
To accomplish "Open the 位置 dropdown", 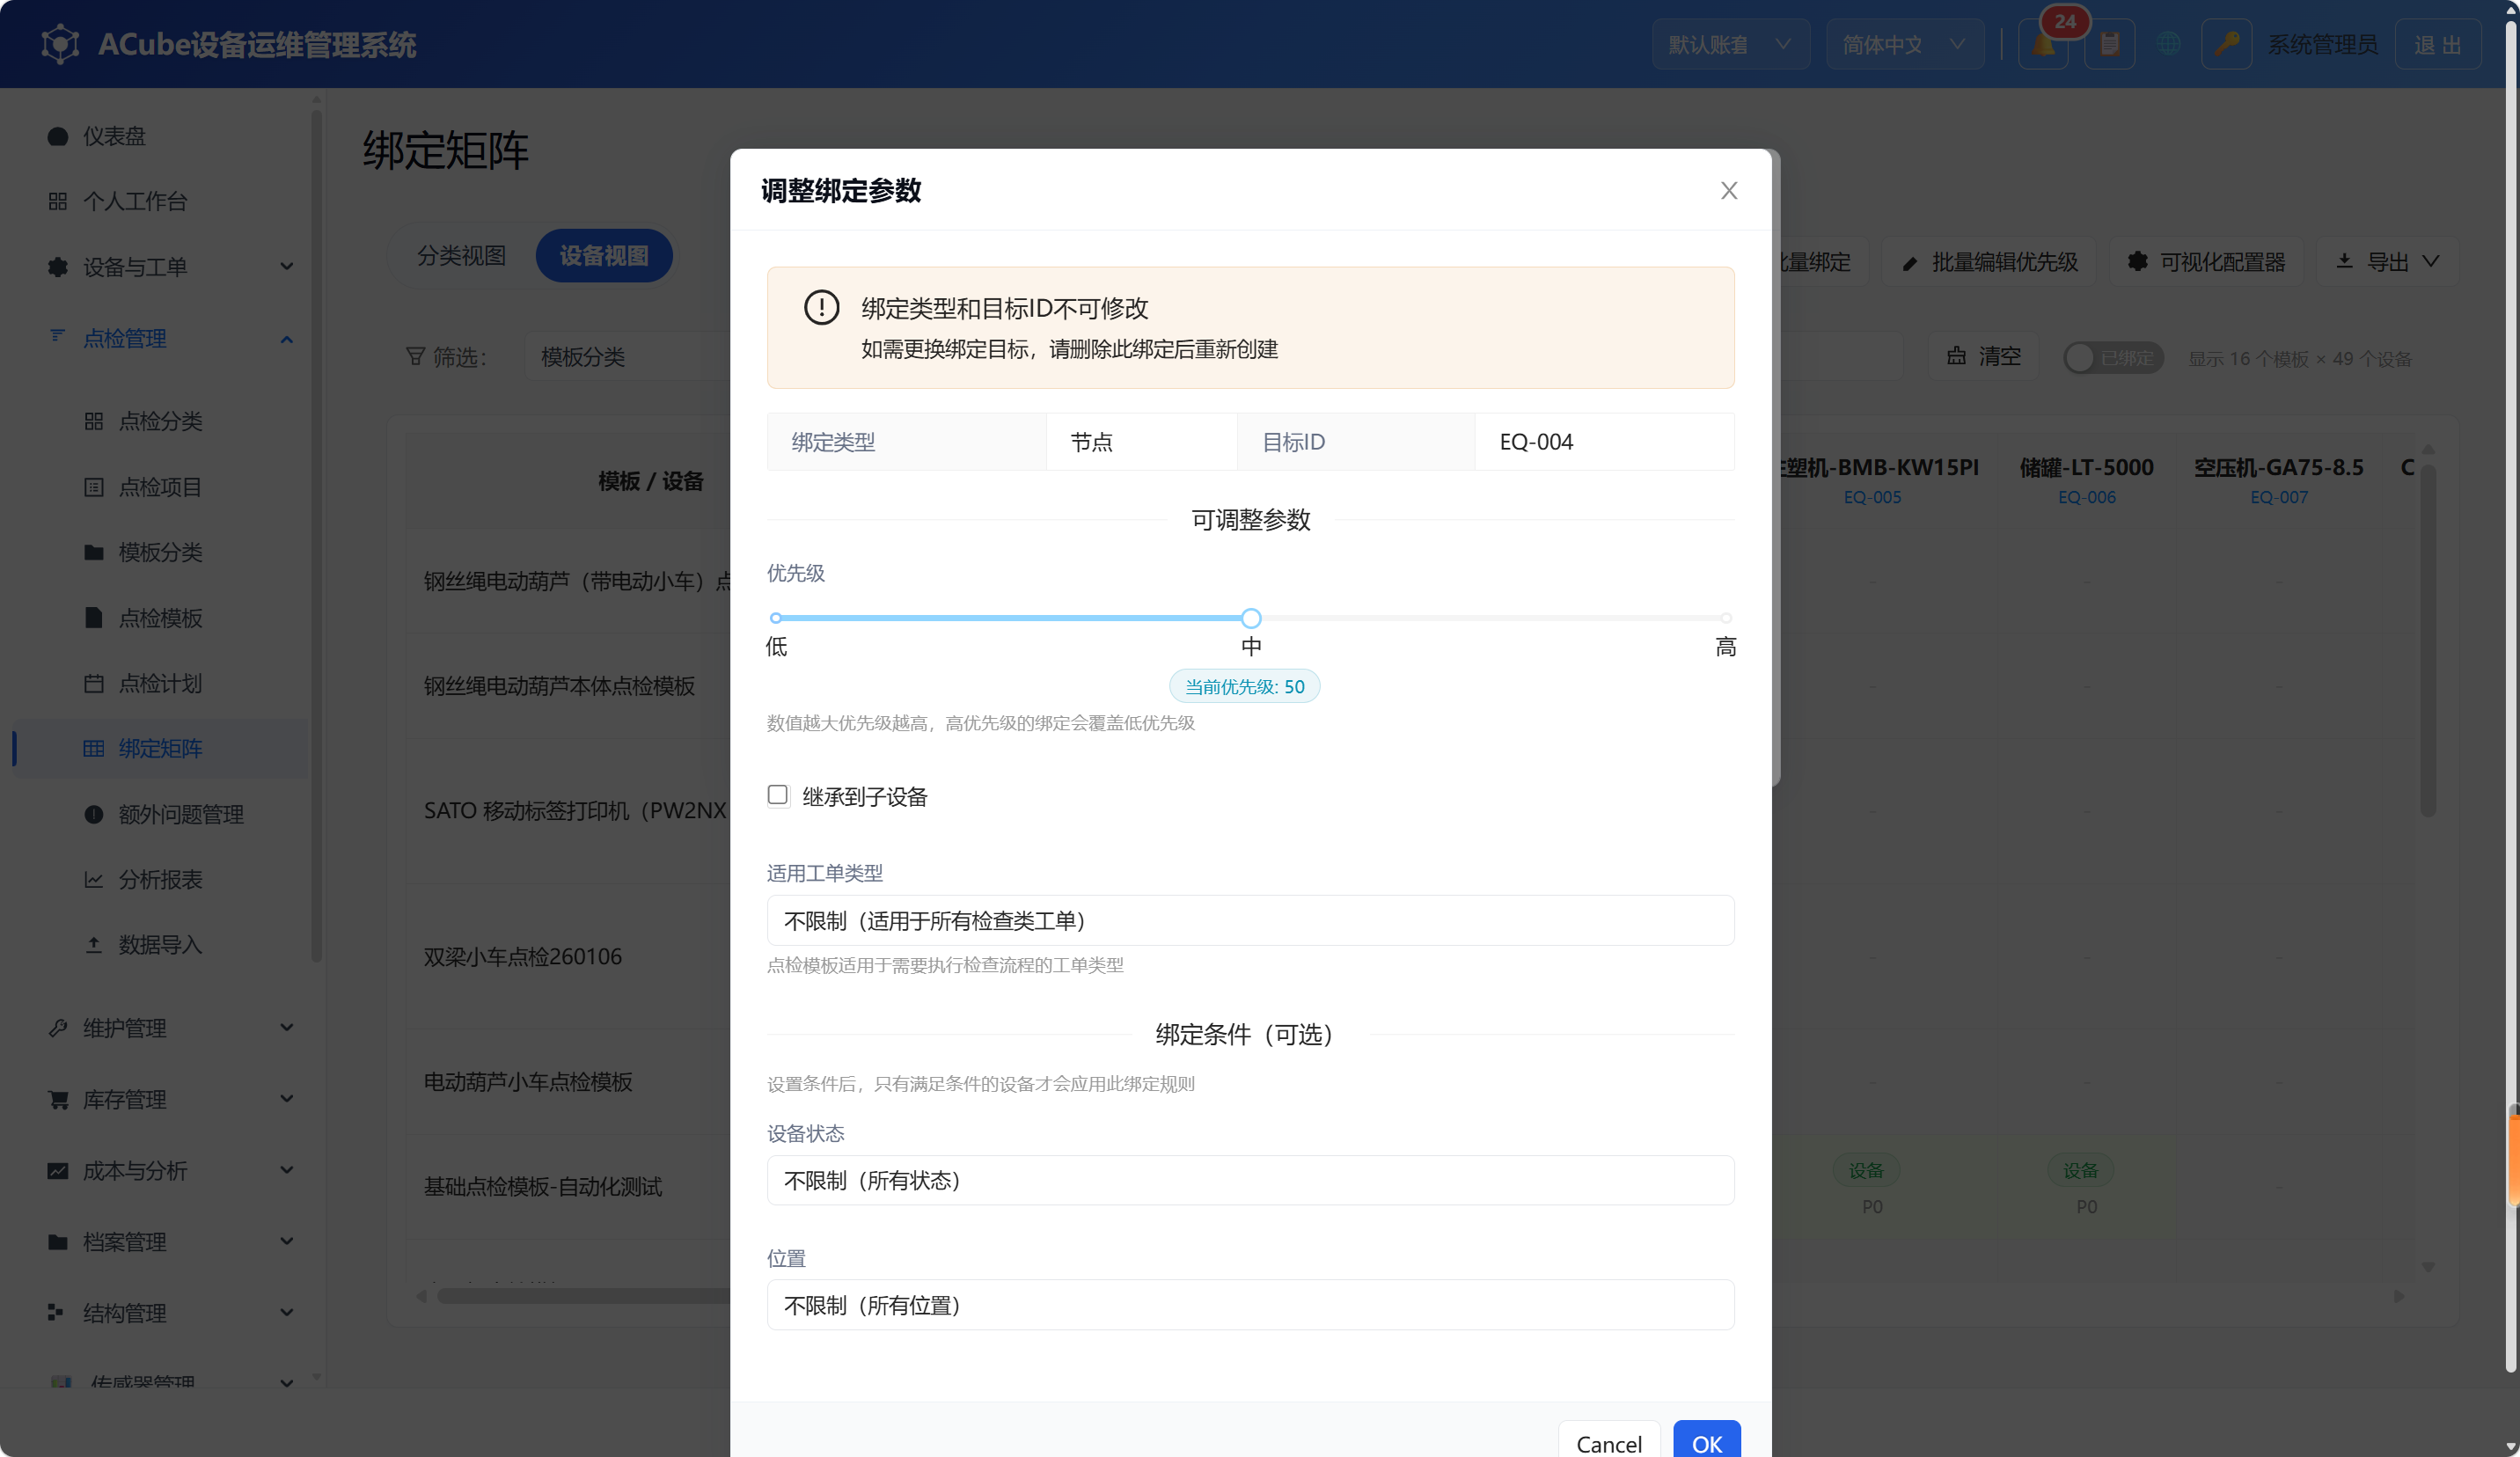I will [x=1250, y=1304].
